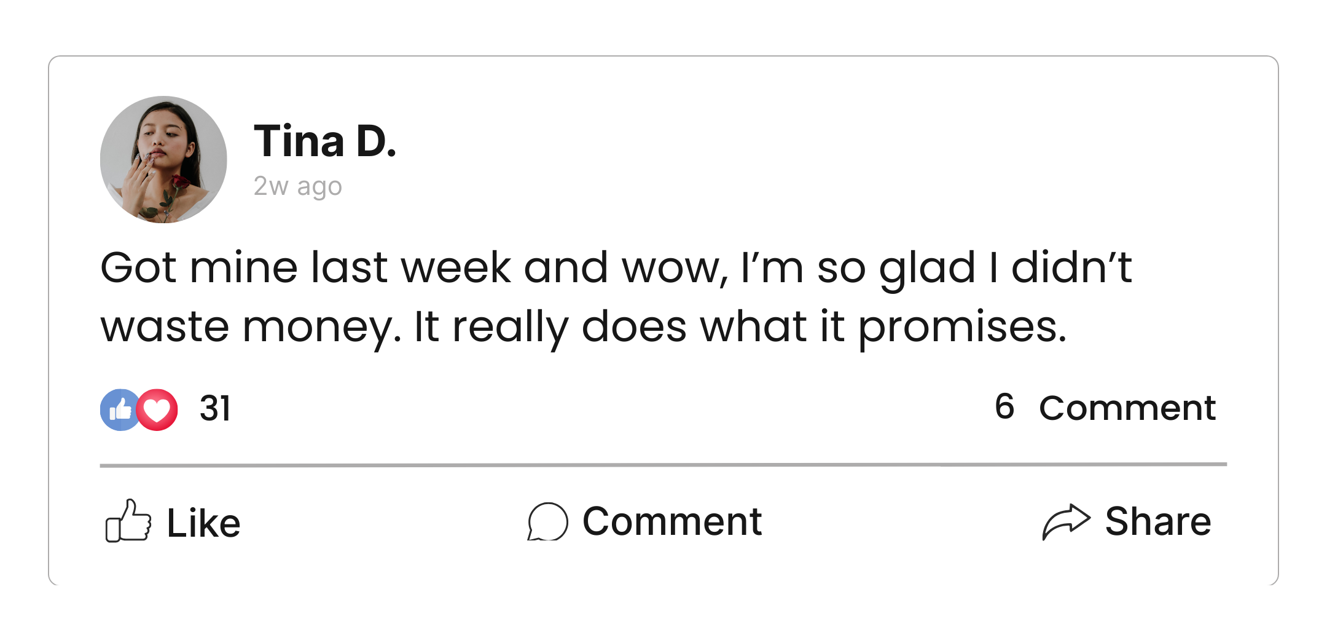Click the "2w ago" timestamp
Screen dimensions: 1327x640
tap(297, 186)
